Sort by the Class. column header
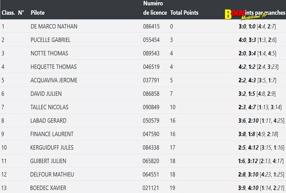 (8, 13)
